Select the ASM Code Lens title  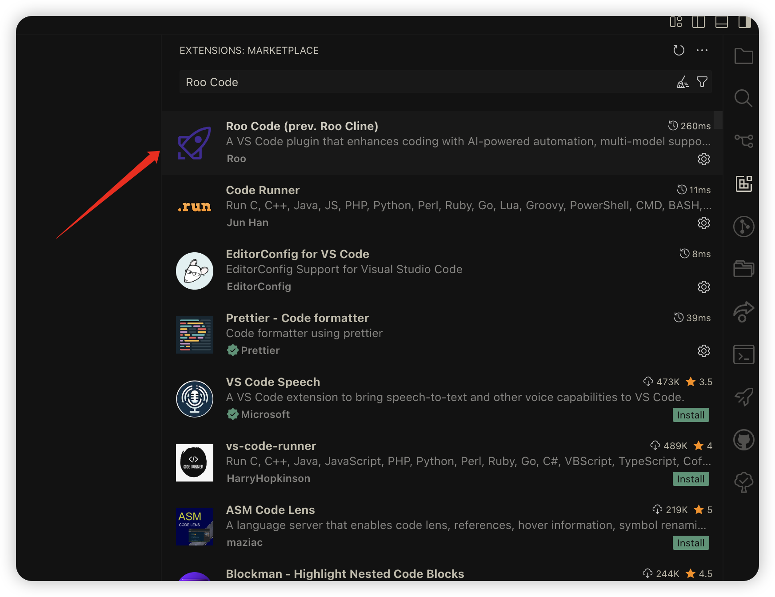coord(270,510)
